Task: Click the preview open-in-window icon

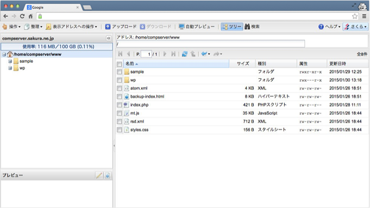Action: [108, 175]
